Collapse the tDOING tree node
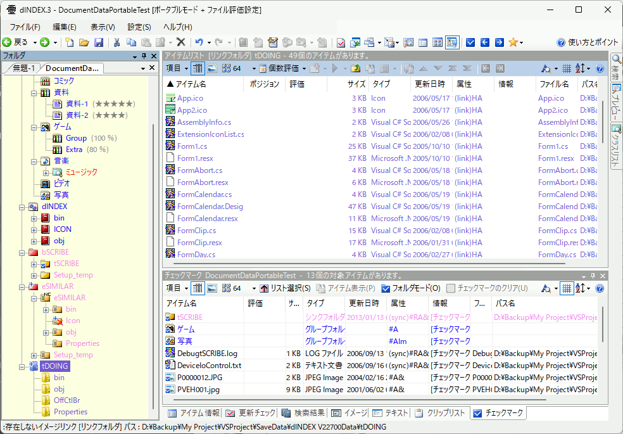The height and width of the screenshot is (434, 623). [x=22, y=366]
